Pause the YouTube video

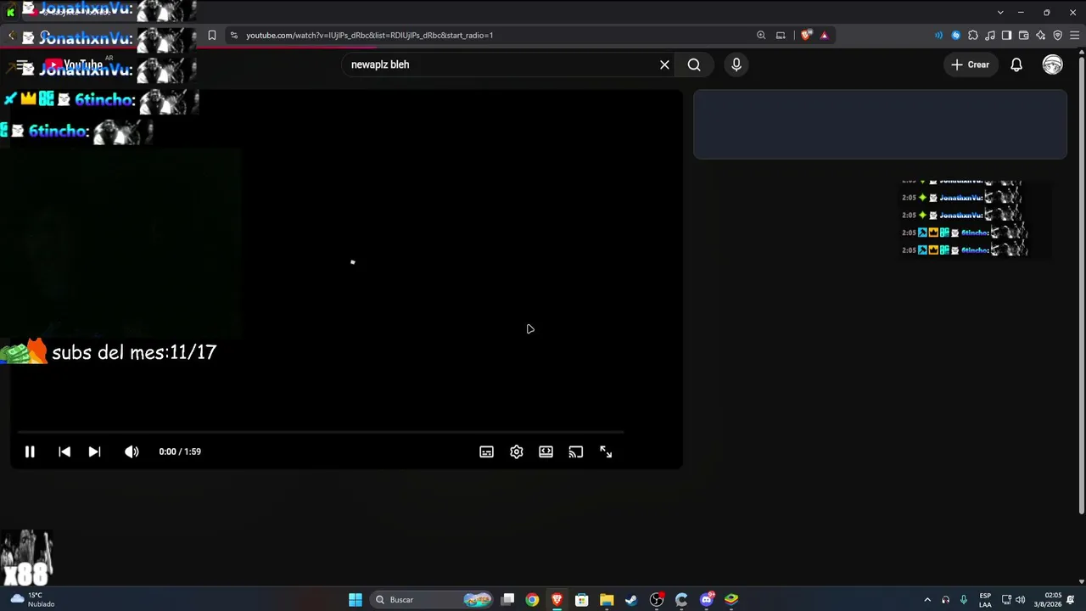pyautogui.click(x=30, y=452)
